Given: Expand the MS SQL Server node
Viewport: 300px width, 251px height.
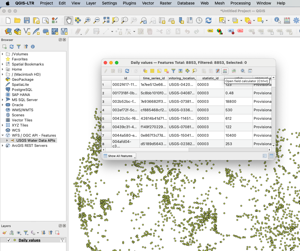Looking at the screenshot, I should pyautogui.click(x=3, y=100).
